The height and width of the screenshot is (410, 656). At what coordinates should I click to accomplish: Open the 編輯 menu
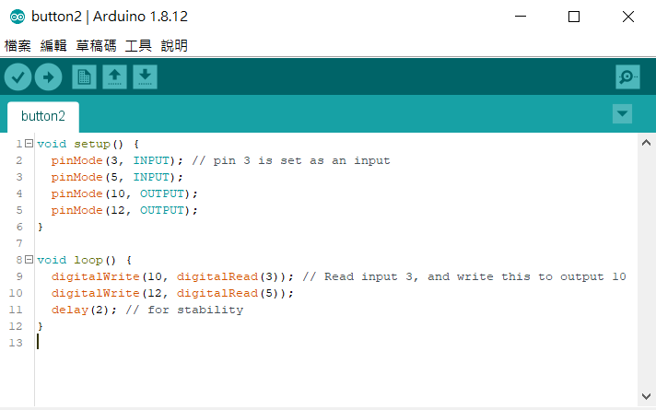click(x=53, y=45)
